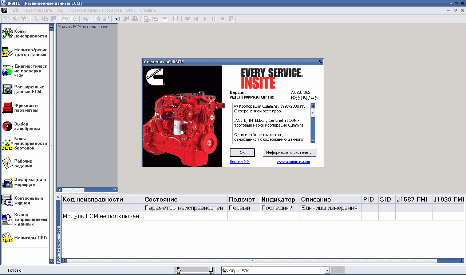This screenshot has width=466, height=275.
Task: Open Монитор/регистратор данных from the sidebar
Action: pyautogui.click(x=24, y=52)
